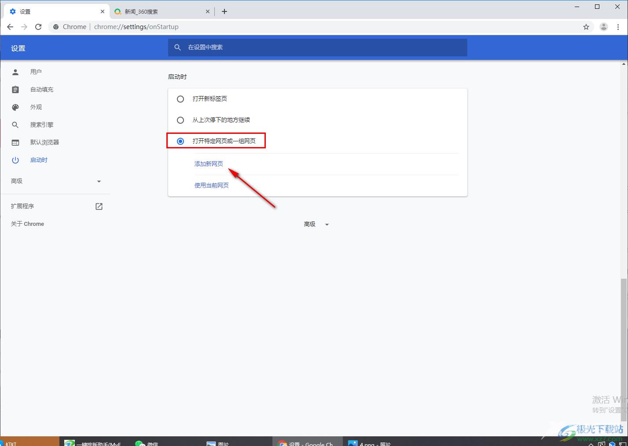Viewport: 628px width, 446px height.
Task: Click the 在设置中搜索 search field
Action: [317, 47]
